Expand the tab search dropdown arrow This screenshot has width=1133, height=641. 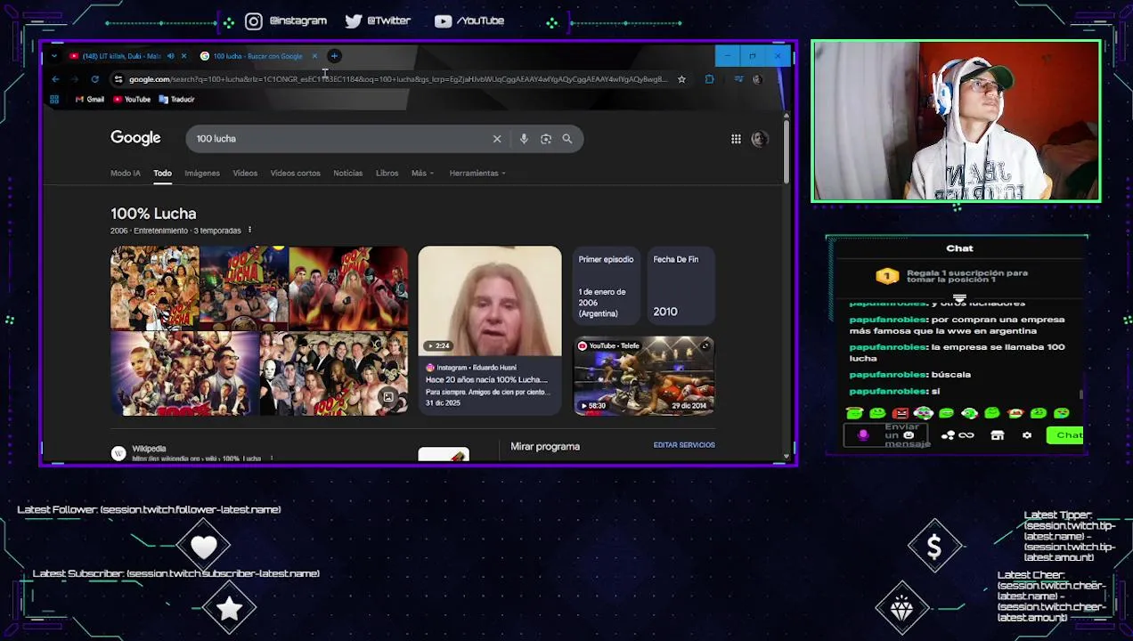click(54, 56)
